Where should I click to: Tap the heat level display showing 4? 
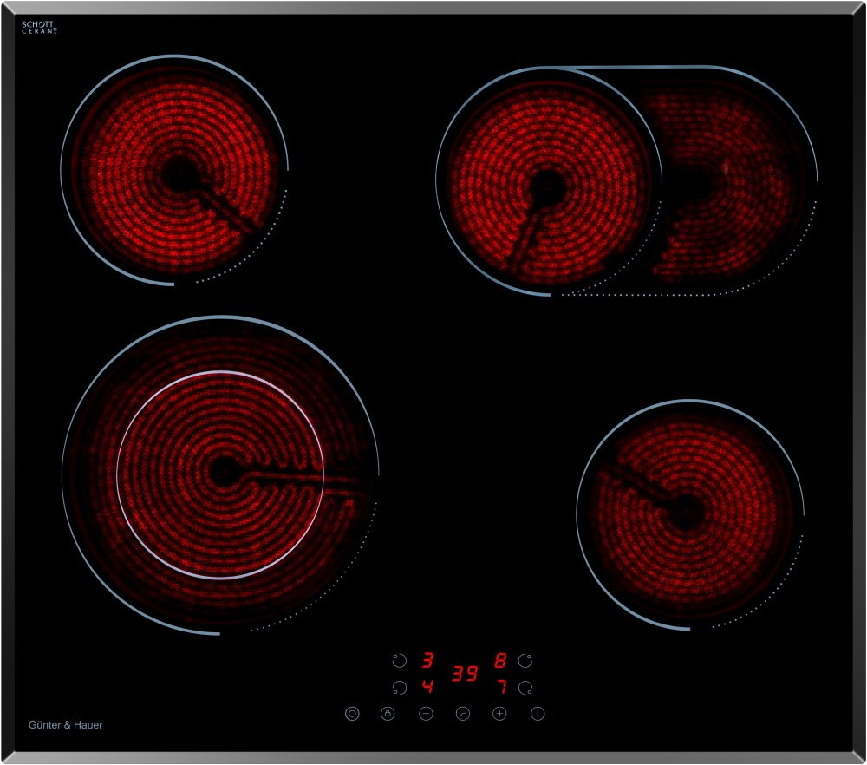click(427, 688)
